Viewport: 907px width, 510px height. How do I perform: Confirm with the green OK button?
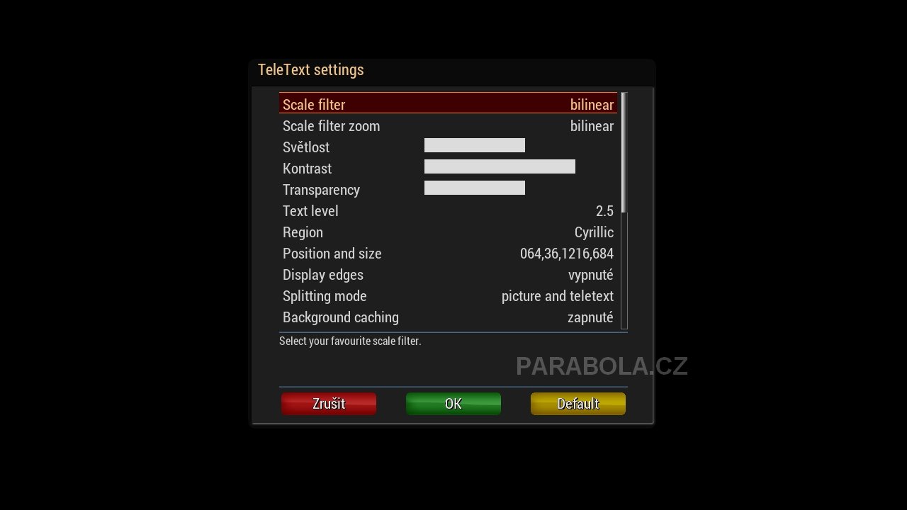(453, 404)
